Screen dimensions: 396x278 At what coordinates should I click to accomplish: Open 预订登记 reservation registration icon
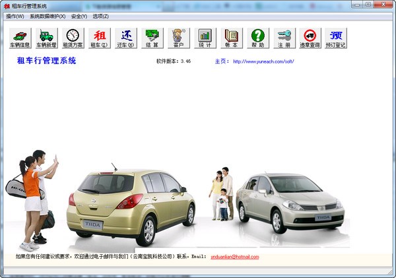337,38
